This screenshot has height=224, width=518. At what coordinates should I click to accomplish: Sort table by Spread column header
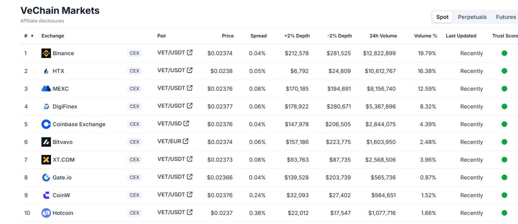[x=258, y=36]
